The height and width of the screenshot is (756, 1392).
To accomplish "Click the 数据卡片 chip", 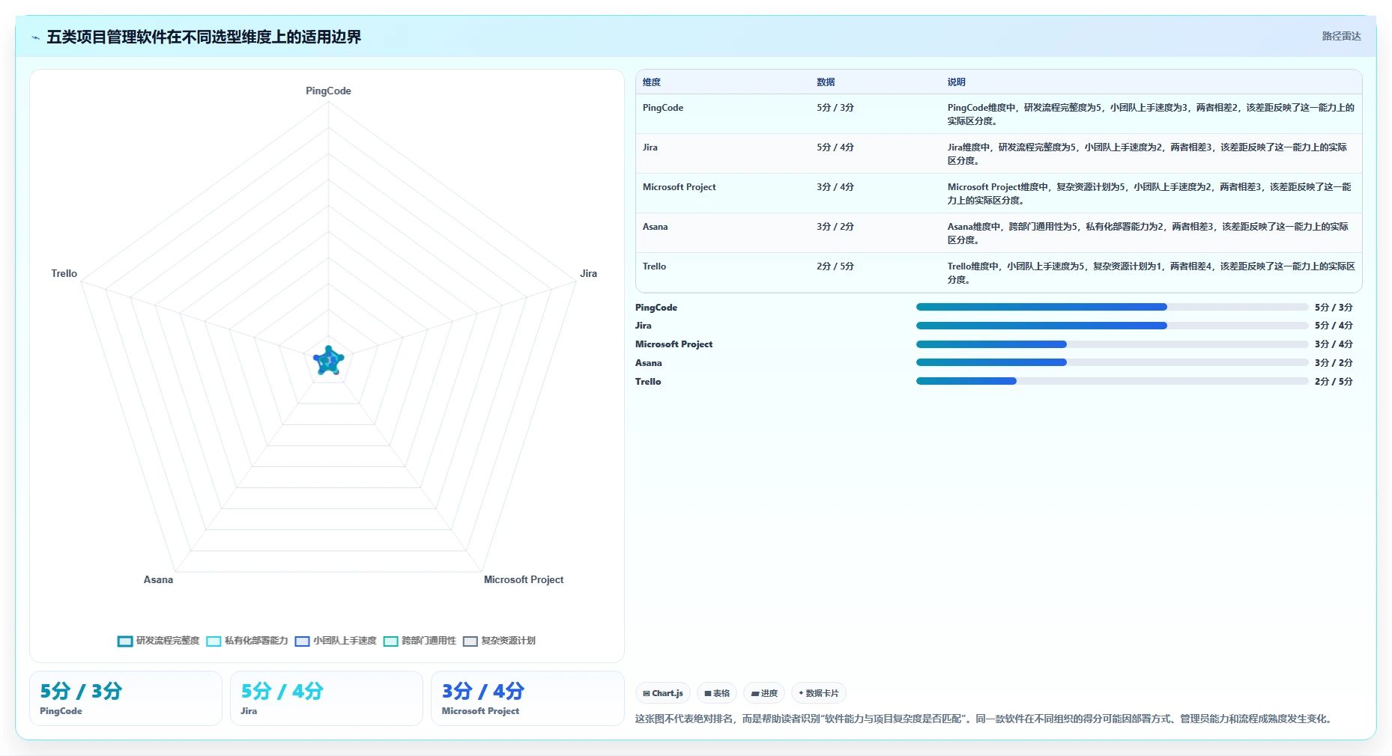I will pyautogui.click(x=819, y=693).
